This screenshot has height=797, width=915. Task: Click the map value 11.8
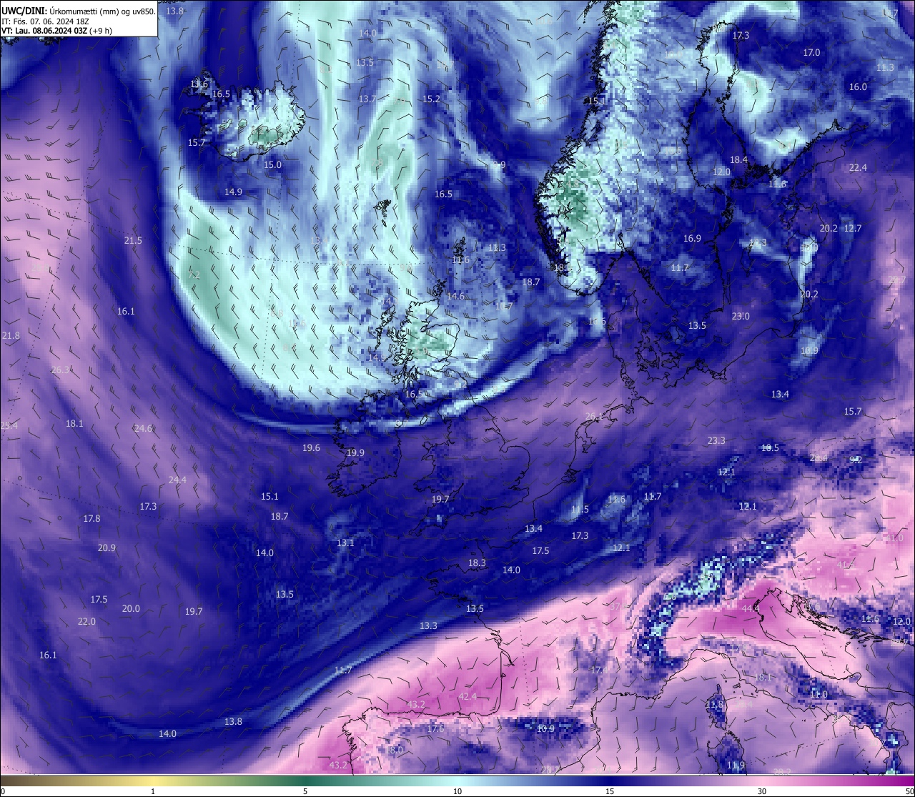click(714, 705)
